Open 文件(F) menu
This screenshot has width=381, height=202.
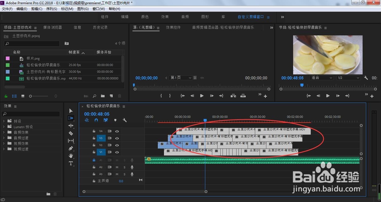click(x=7, y=9)
